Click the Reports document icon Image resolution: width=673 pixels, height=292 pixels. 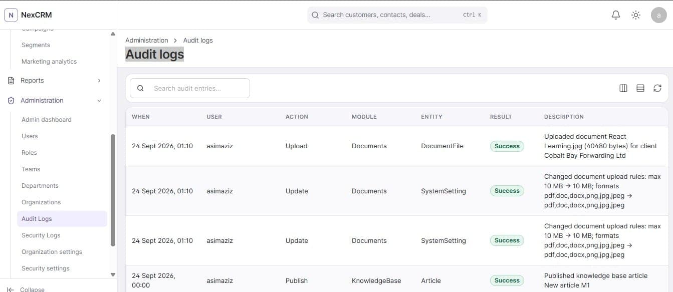pos(11,81)
